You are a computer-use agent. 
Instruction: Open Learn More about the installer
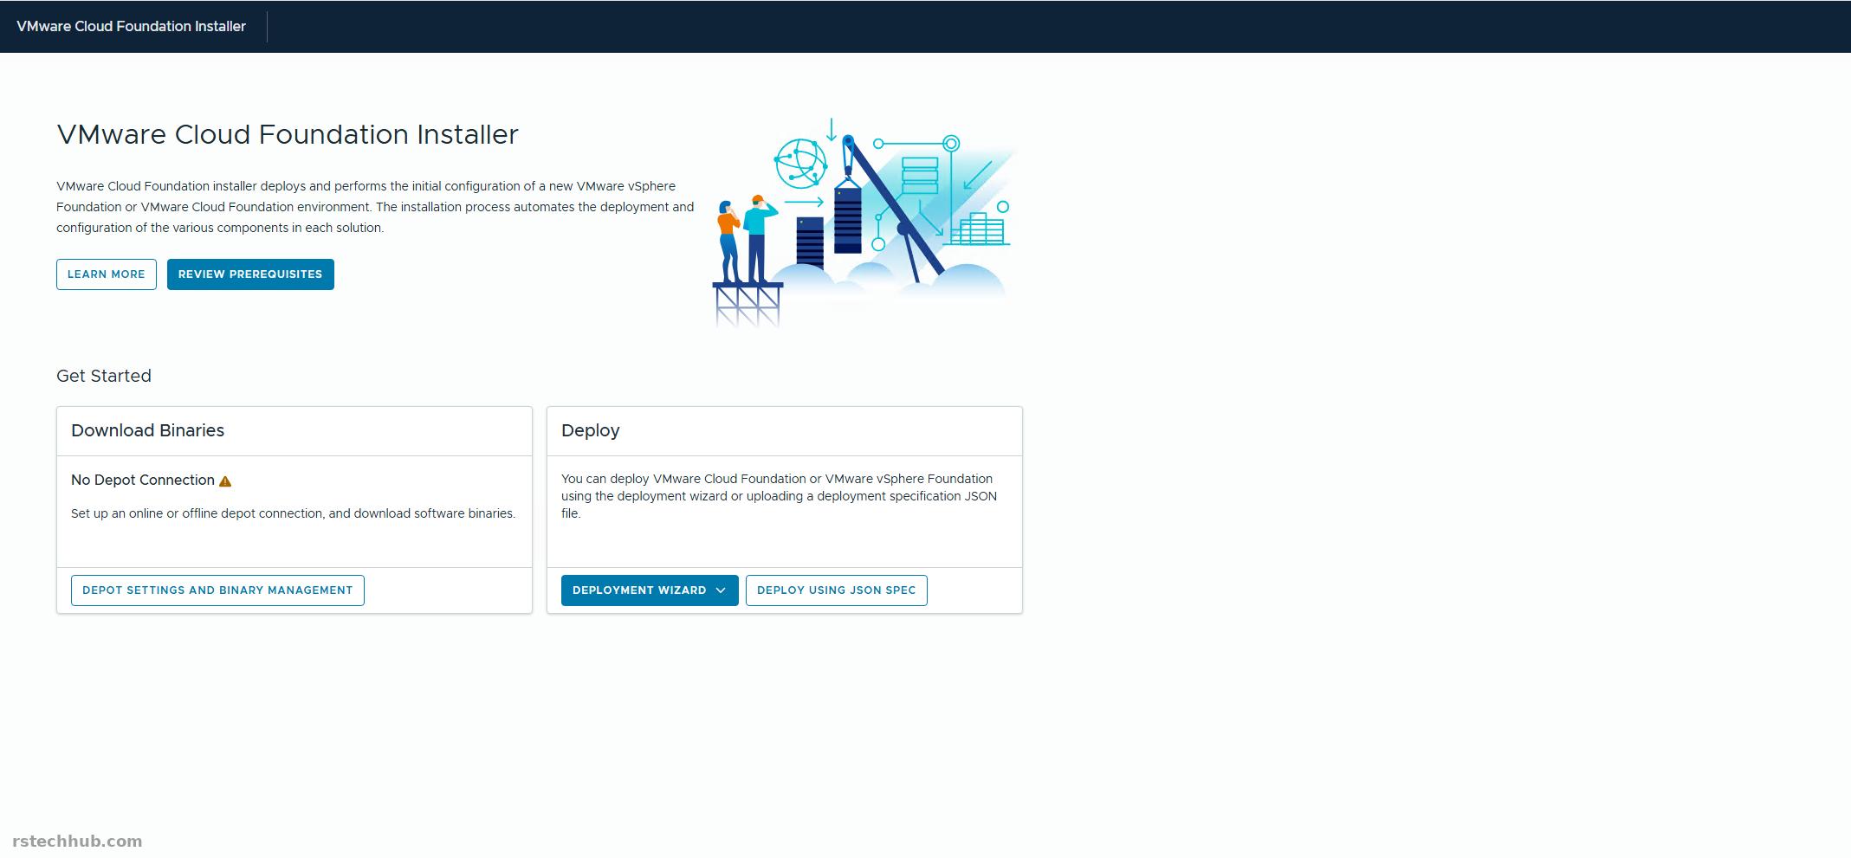point(107,274)
